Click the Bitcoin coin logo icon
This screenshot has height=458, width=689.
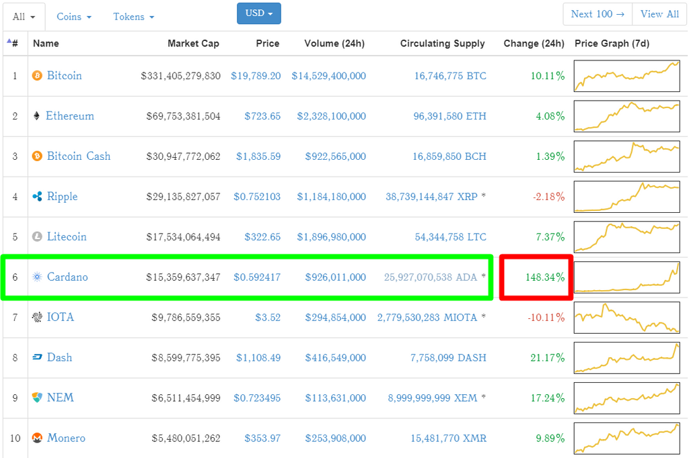(x=38, y=76)
